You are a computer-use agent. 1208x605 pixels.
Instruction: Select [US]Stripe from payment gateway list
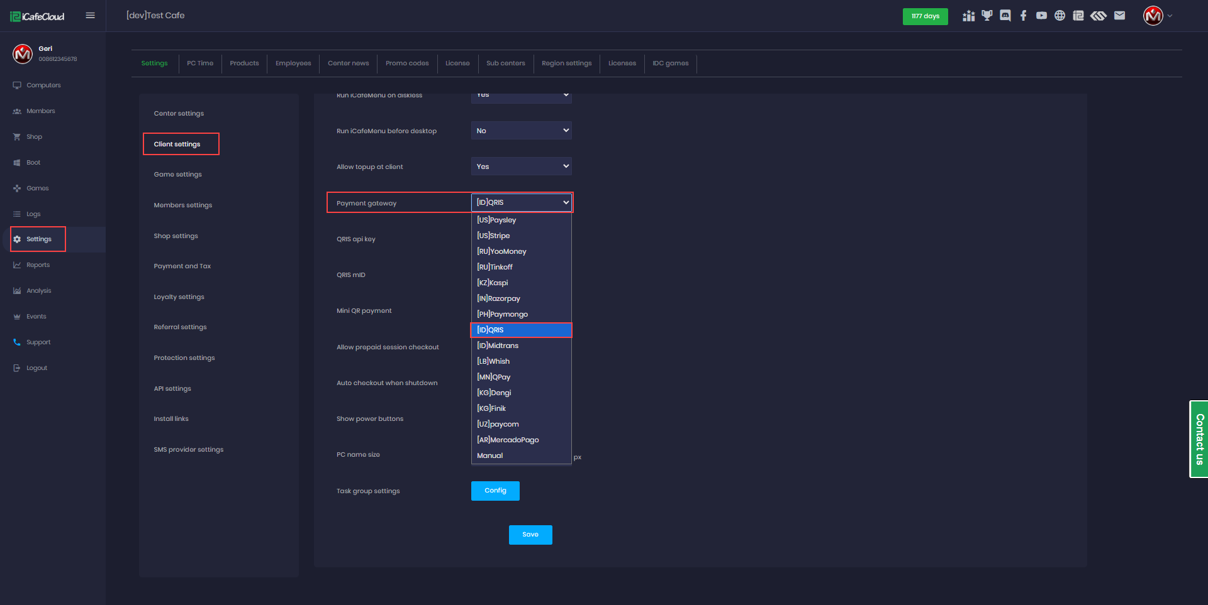pos(494,236)
